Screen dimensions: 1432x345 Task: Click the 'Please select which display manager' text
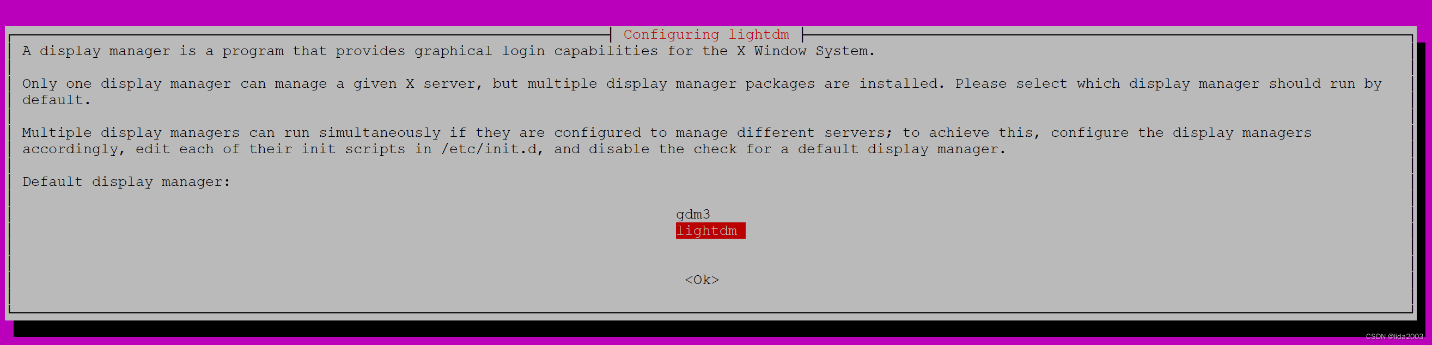(1107, 84)
